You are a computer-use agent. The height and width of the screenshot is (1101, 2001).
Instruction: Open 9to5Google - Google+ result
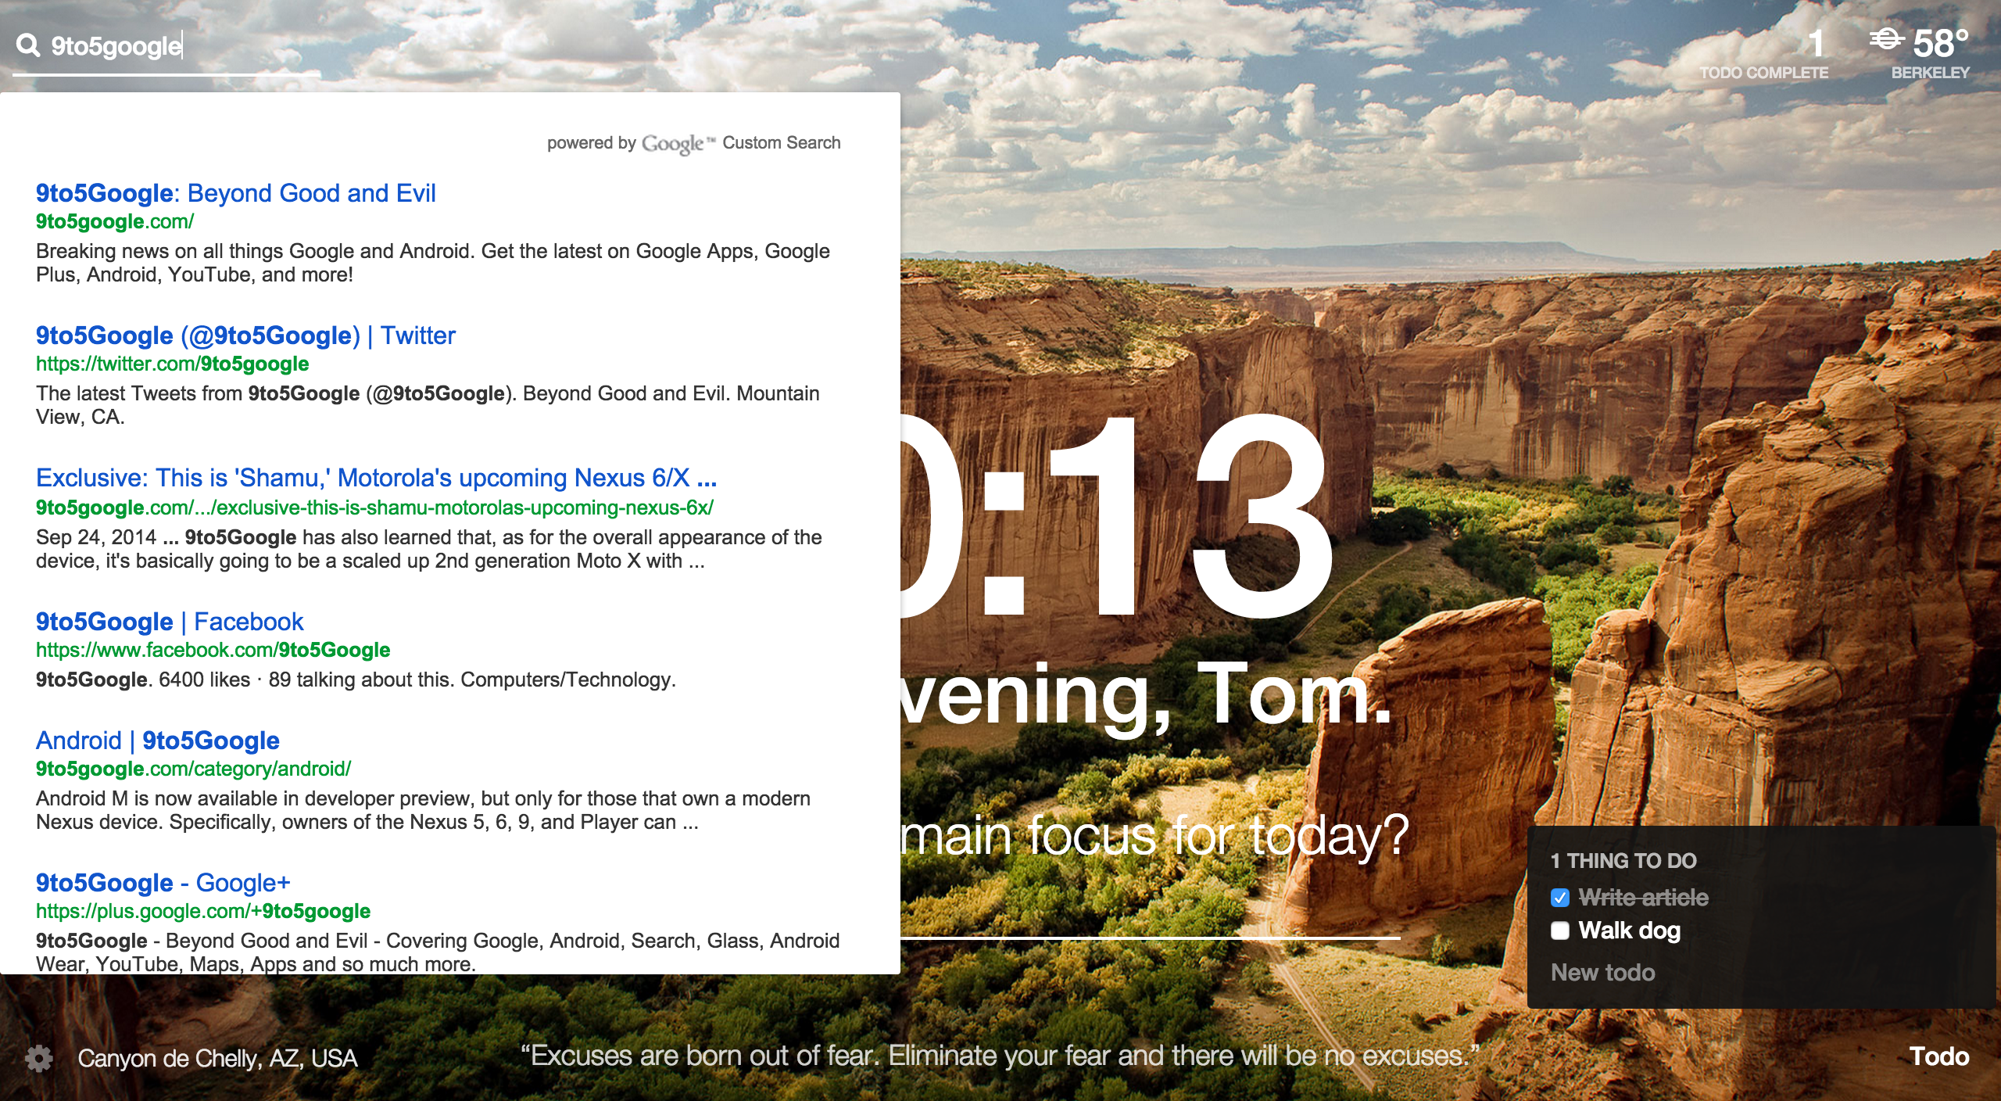click(163, 882)
